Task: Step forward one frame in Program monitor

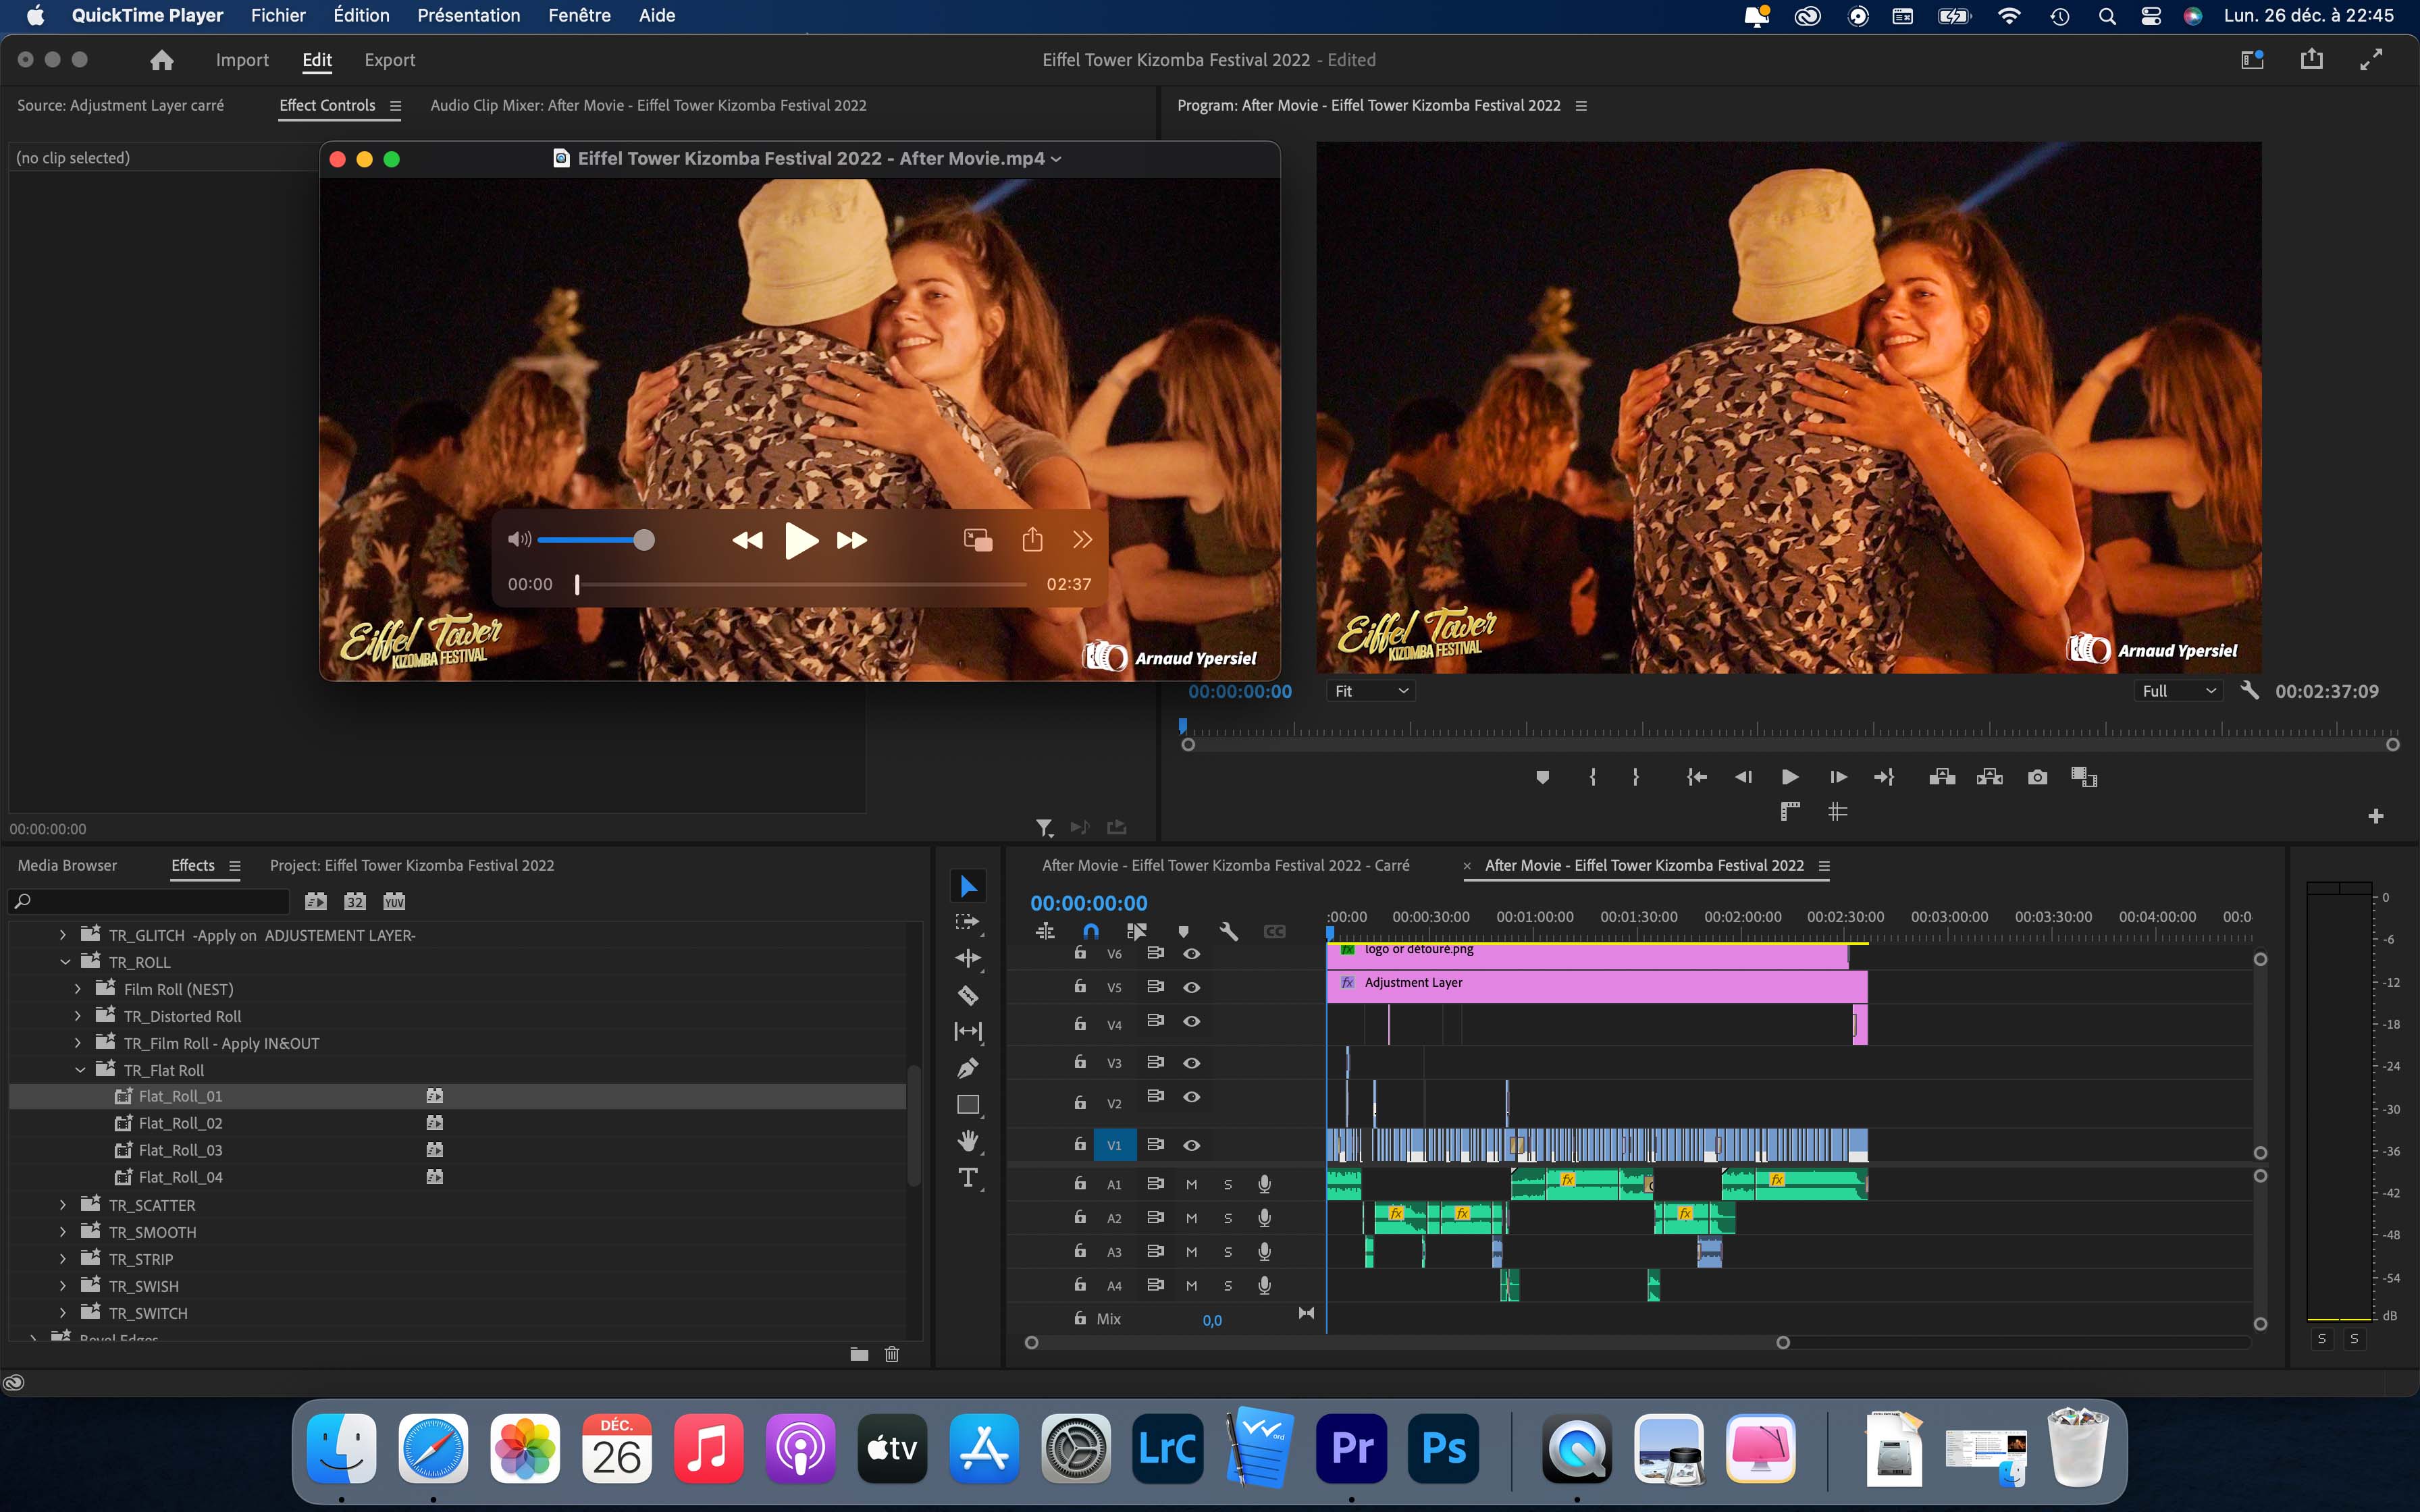Action: 1838,777
